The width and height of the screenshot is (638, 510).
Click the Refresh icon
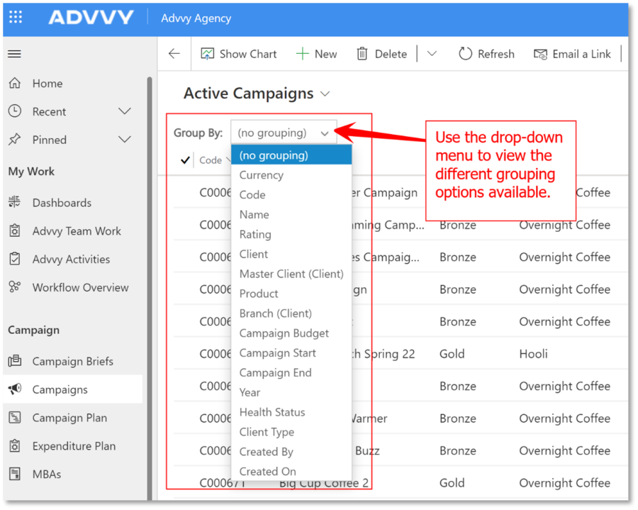[465, 54]
